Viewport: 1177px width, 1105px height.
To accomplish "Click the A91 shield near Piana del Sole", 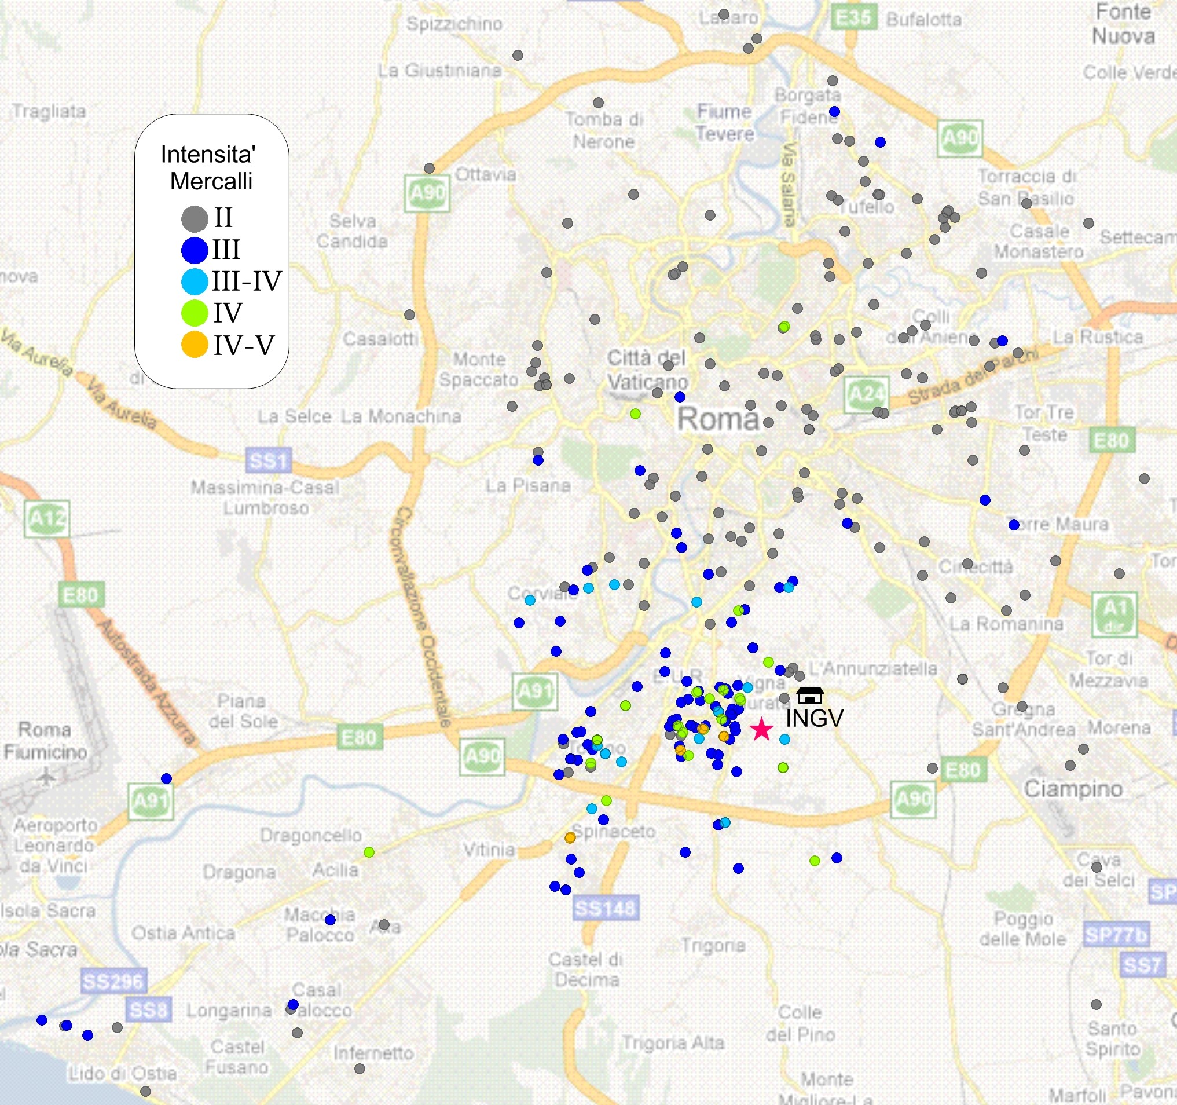I will pos(534,691).
